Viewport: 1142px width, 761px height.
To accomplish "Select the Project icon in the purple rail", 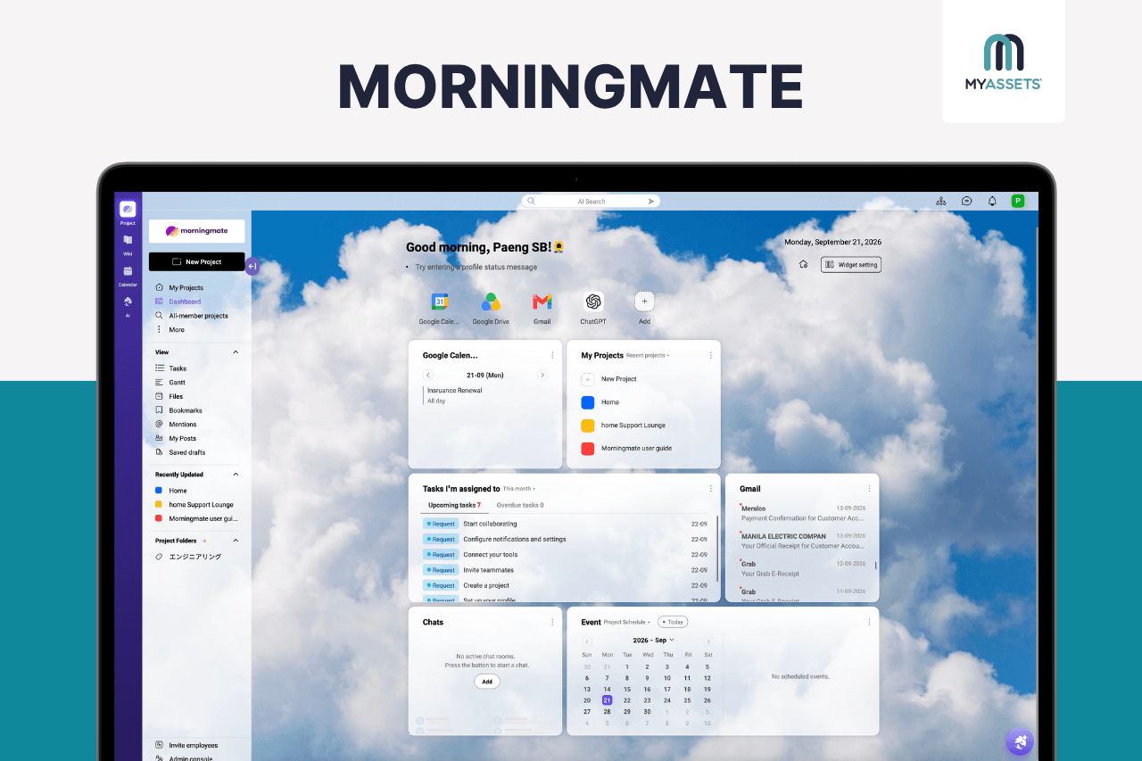I will (128, 209).
